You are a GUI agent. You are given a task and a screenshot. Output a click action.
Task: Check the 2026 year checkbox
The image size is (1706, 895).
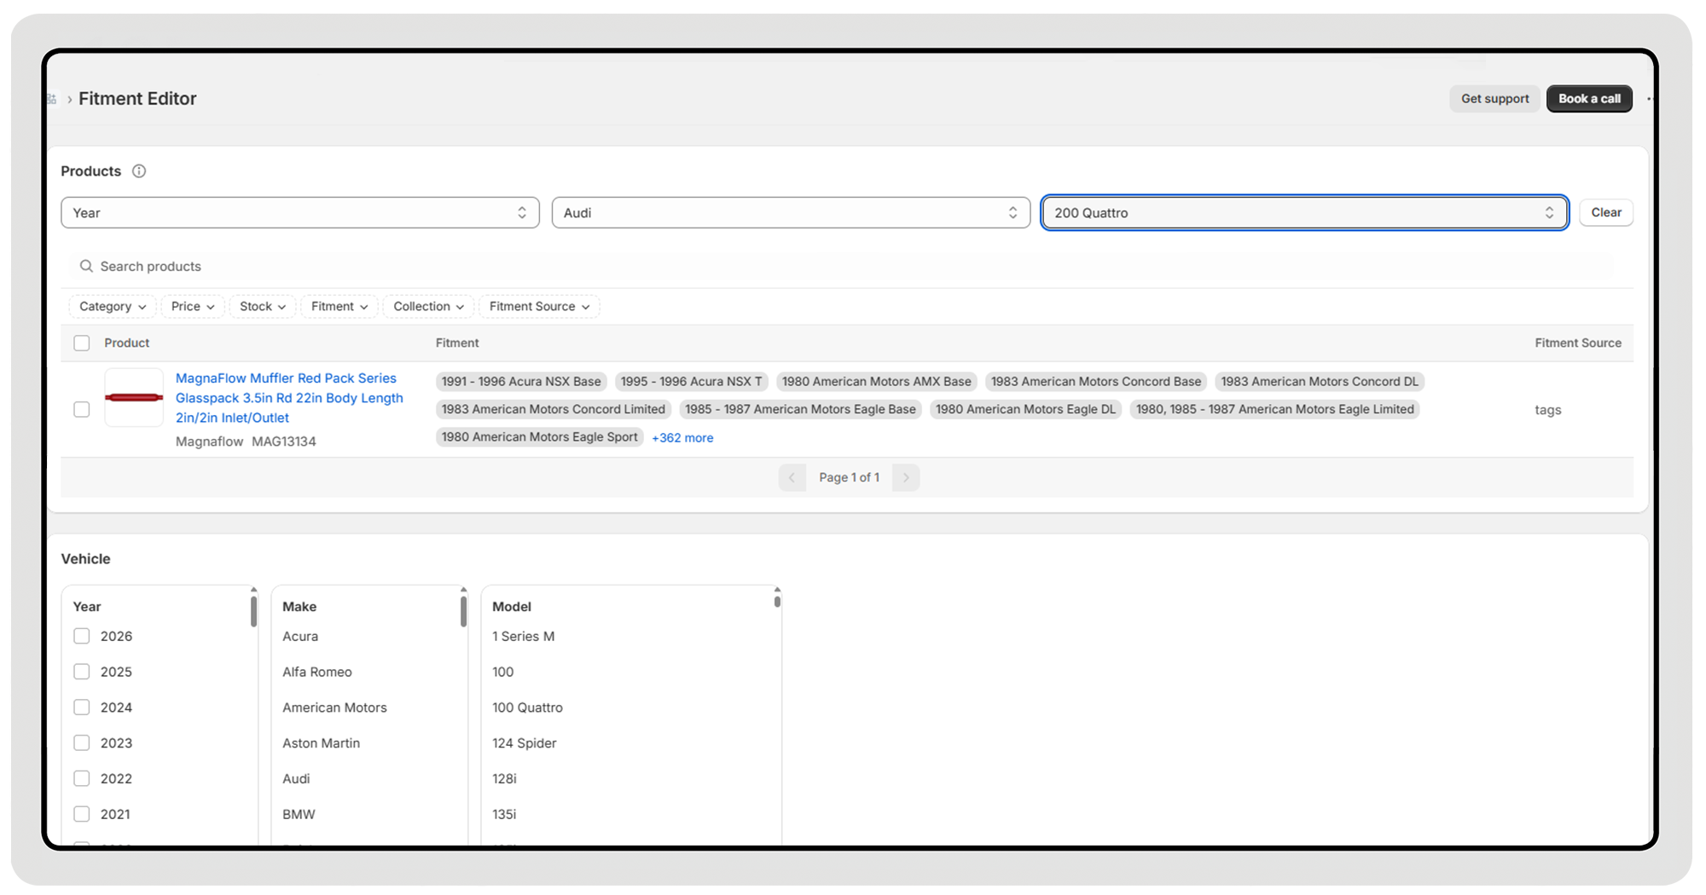click(x=82, y=636)
